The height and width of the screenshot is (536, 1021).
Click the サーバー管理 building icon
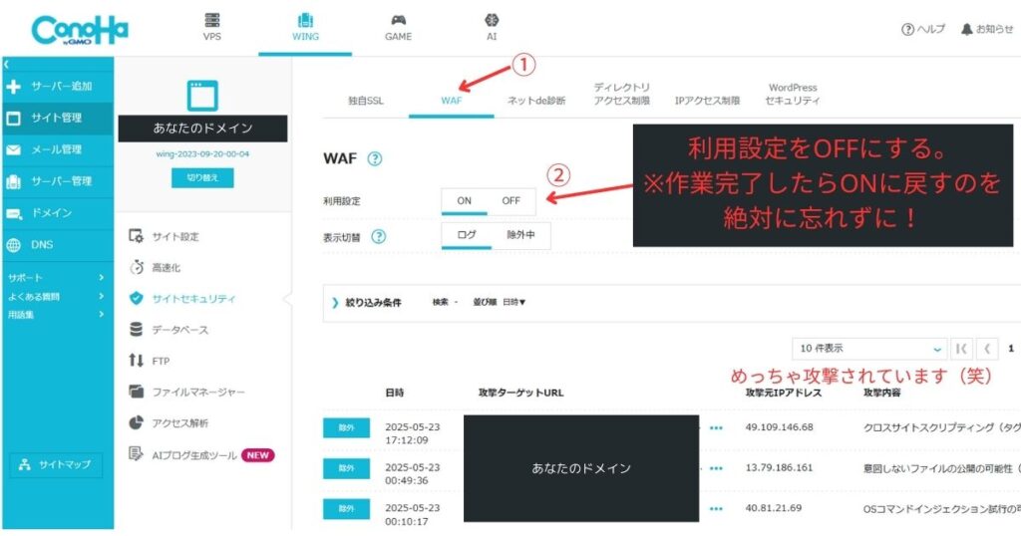tap(14, 181)
